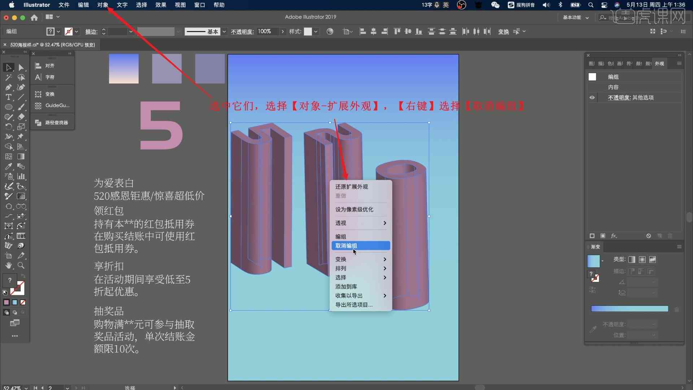Open Gradient panel options menu
The image size is (693, 390).
click(x=679, y=247)
